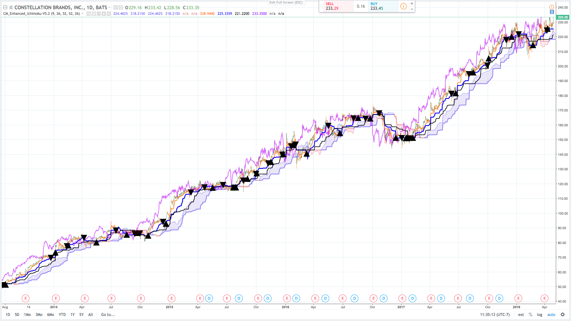Toggle log scale
The width and height of the screenshot is (571, 321).
539,314
